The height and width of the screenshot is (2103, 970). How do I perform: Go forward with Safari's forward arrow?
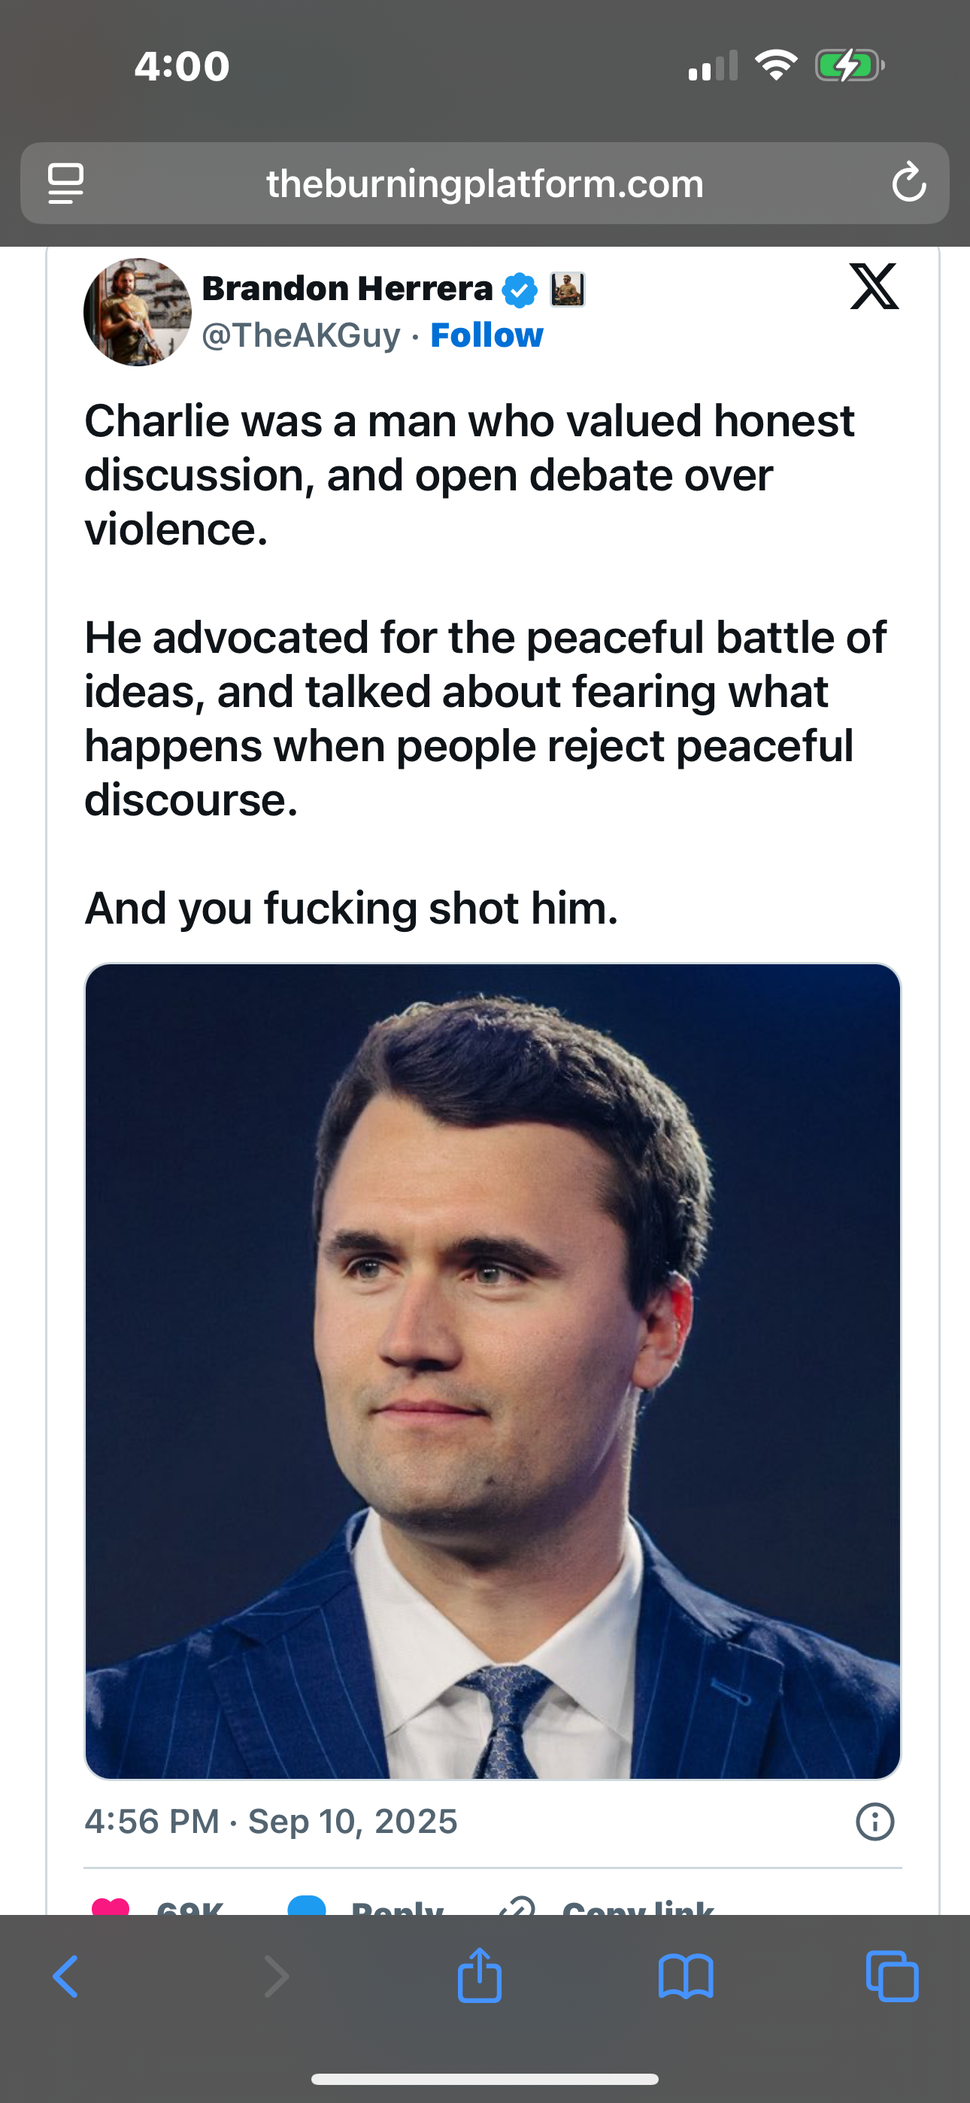click(x=276, y=1977)
